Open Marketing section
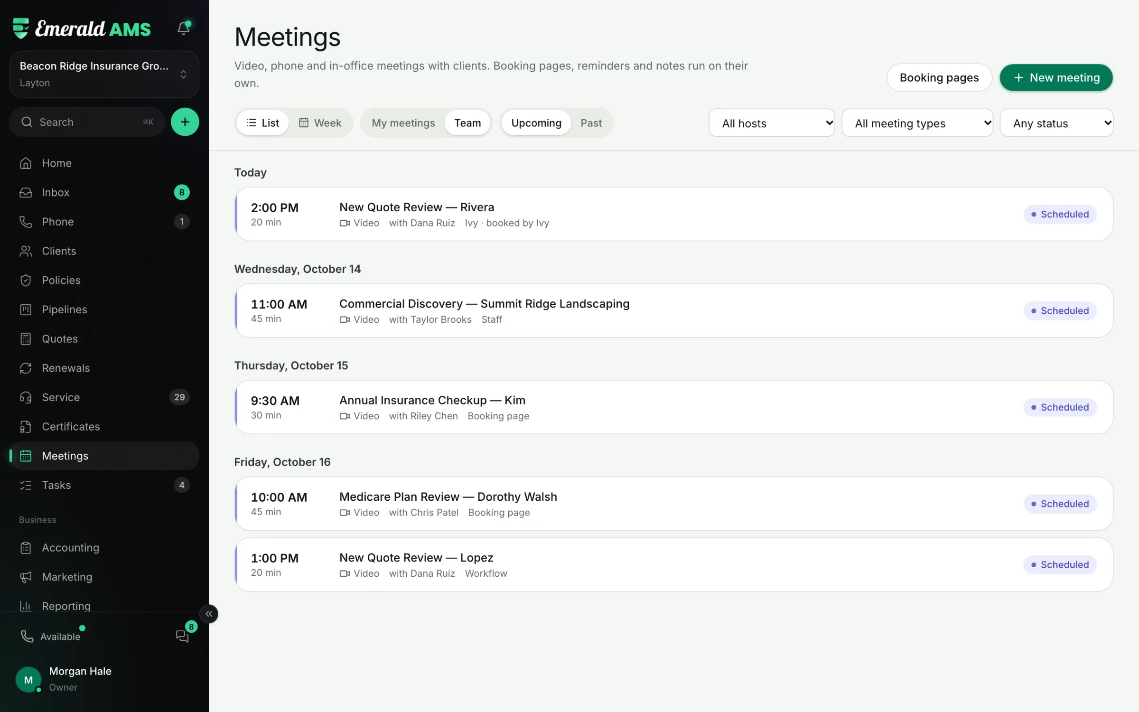 pos(104,577)
